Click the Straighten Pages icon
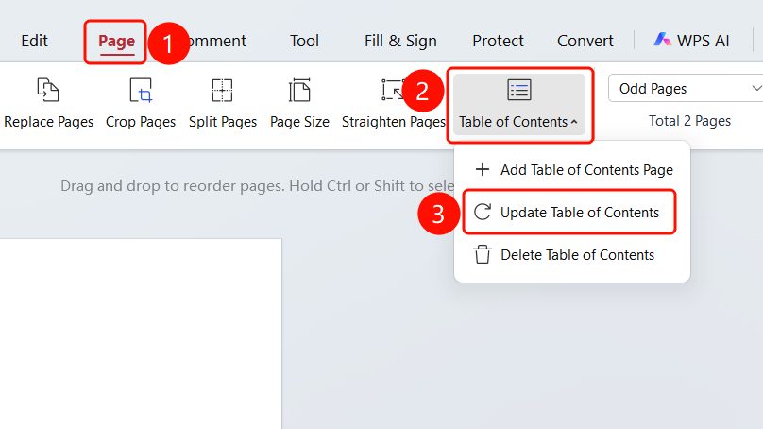 pos(392,90)
